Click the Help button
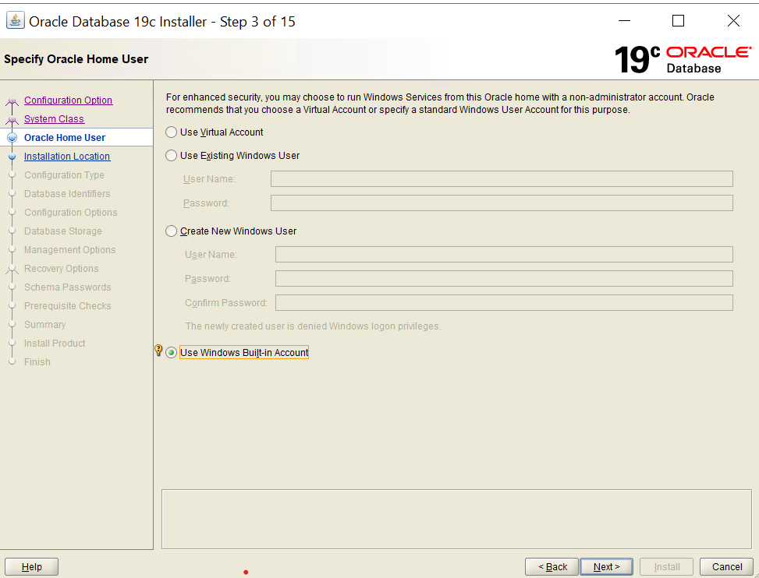The height and width of the screenshot is (578, 759). coord(31,567)
